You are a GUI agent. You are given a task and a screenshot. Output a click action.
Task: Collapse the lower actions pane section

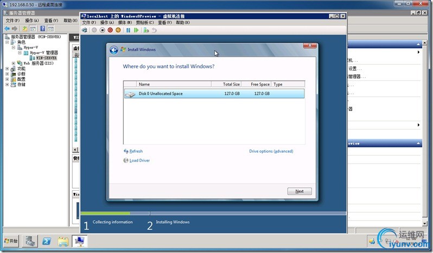tap(418, 144)
